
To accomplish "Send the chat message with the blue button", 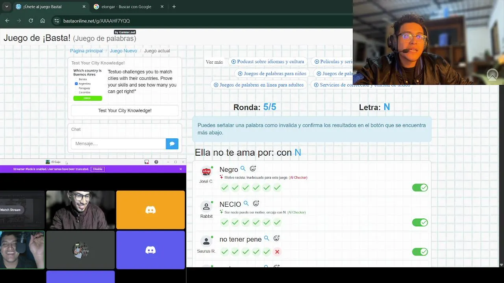I will (172, 144).
